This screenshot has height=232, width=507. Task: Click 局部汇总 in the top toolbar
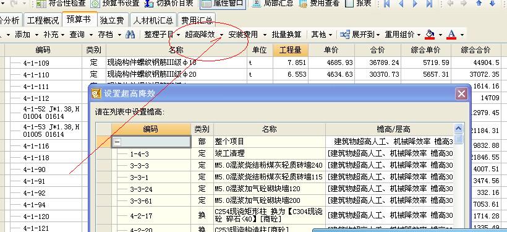pyautogui.click(x=273, y=4)
